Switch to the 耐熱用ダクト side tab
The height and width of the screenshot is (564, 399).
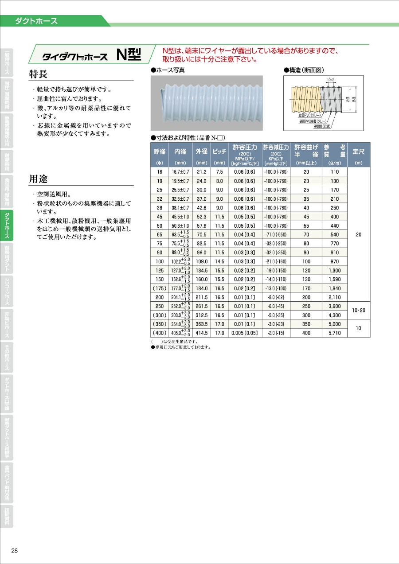(7, 258)
